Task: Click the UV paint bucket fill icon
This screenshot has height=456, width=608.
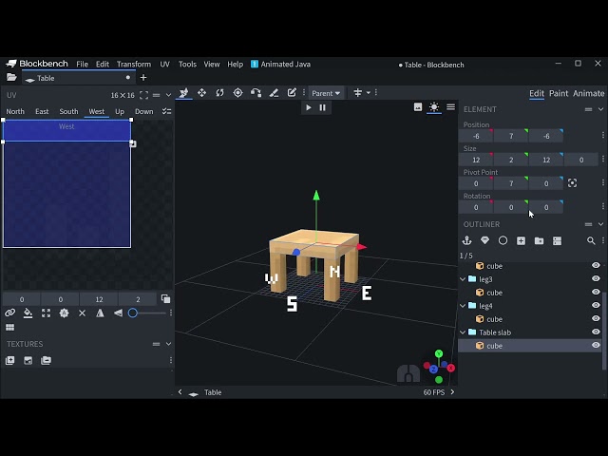Action: (x=28, y=313)
